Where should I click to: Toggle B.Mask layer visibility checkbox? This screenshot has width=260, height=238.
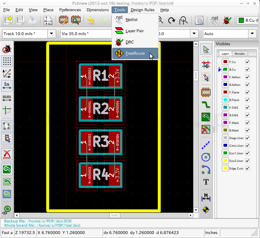point(247,130)
